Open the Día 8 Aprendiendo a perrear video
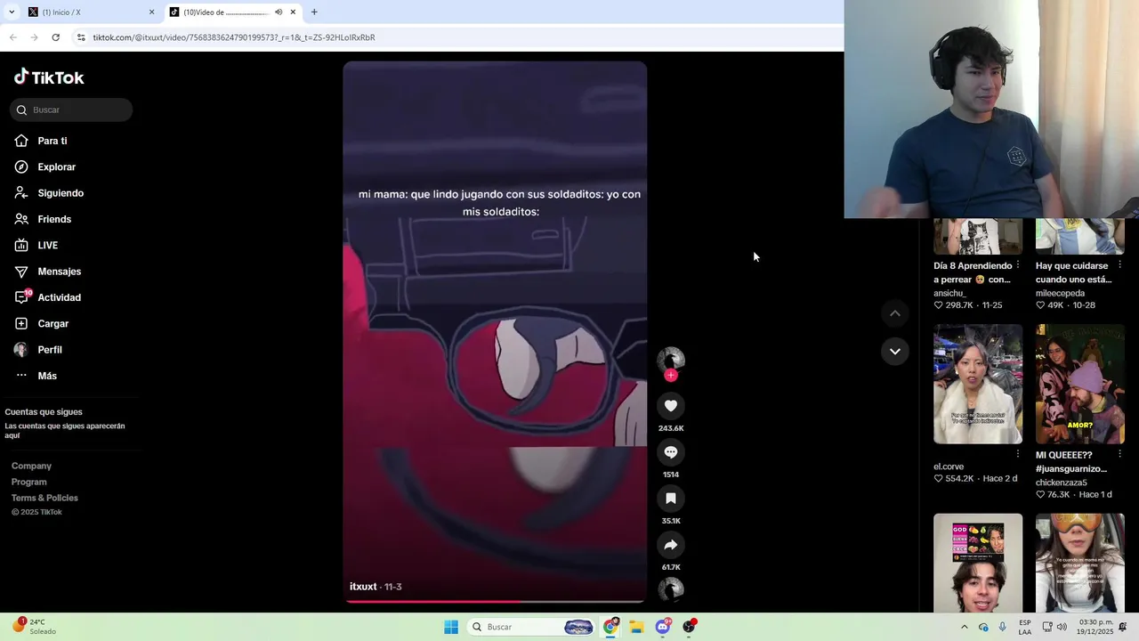This screenshot has width=1139, height=641. click(x=978, y=236)
